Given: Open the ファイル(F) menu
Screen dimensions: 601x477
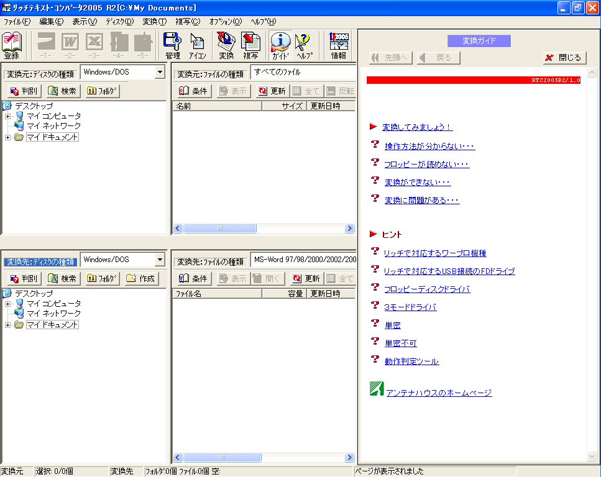Looking at the screenshot, I should 17,22.
